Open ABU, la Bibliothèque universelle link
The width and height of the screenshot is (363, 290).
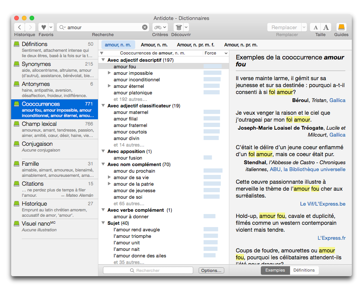tap(307, 169)
